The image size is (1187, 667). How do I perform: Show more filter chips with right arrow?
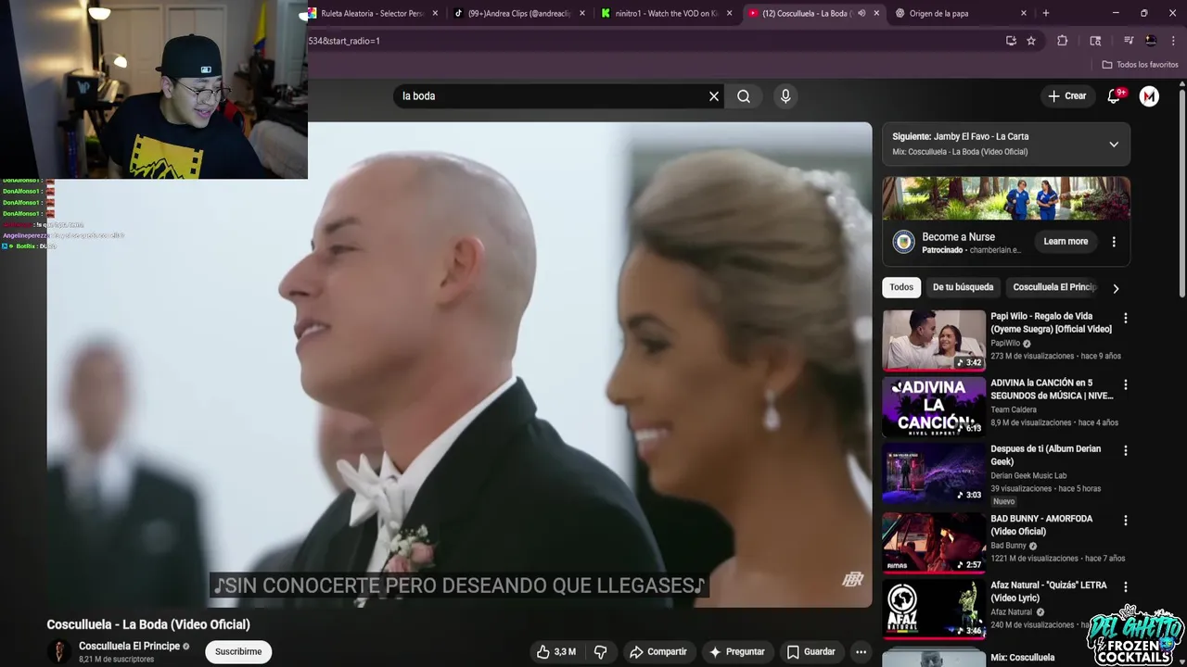[x=1116, y=288]
